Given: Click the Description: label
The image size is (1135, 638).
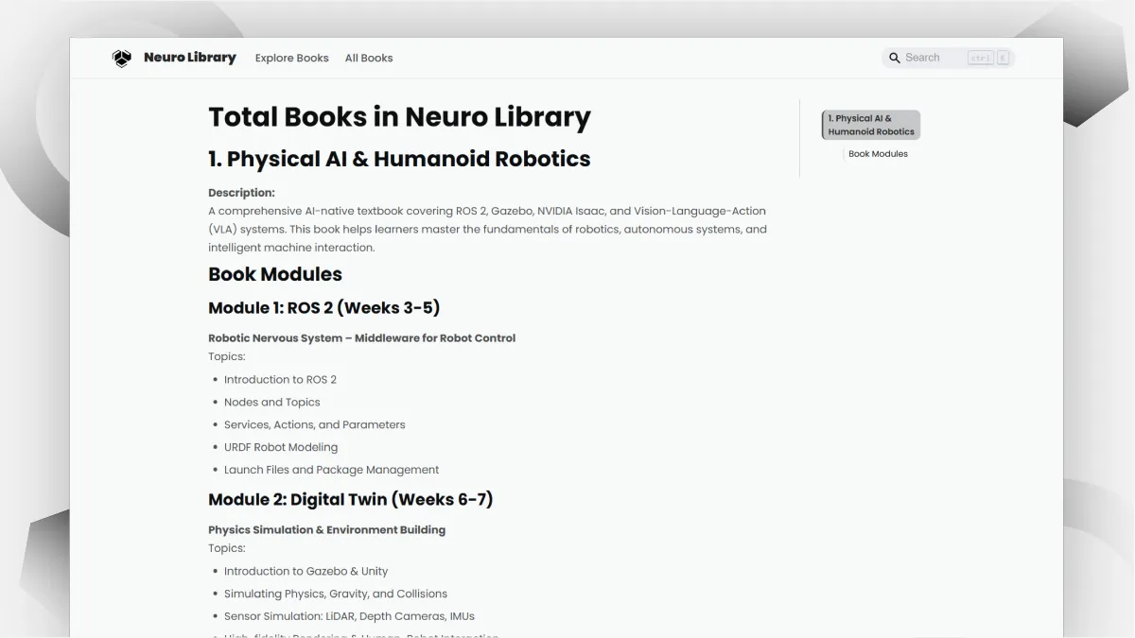Looking at the screenshot, I should [241, 193].
